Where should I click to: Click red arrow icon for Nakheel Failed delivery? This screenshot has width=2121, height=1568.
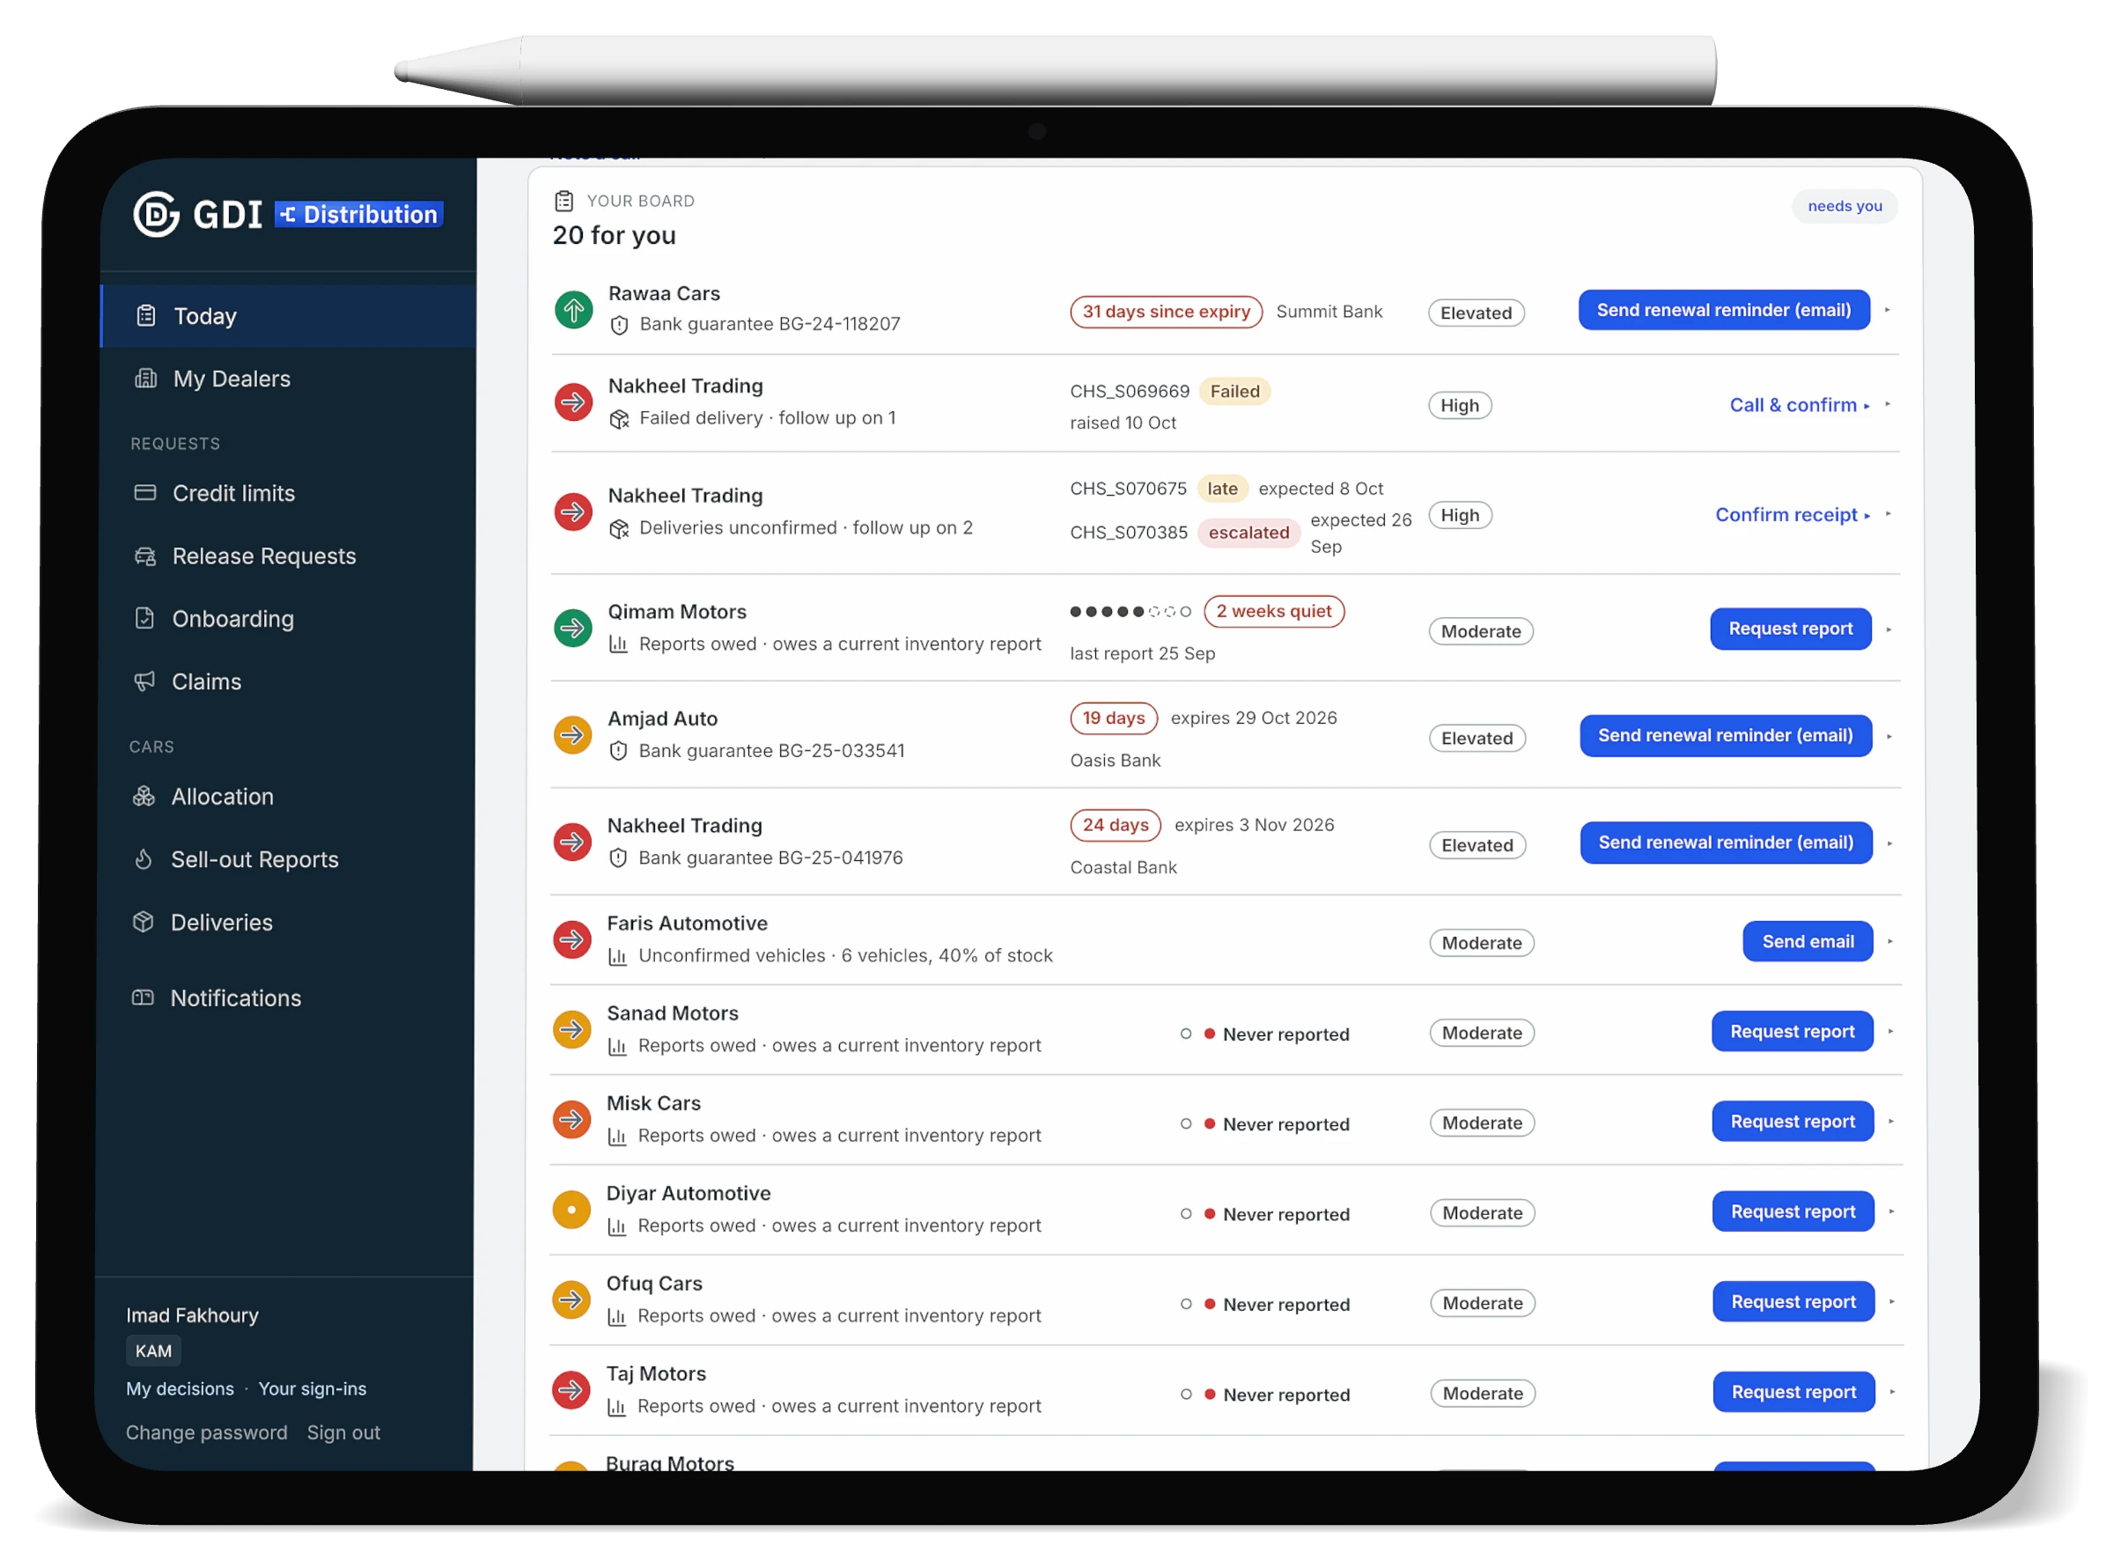point(573,402)
